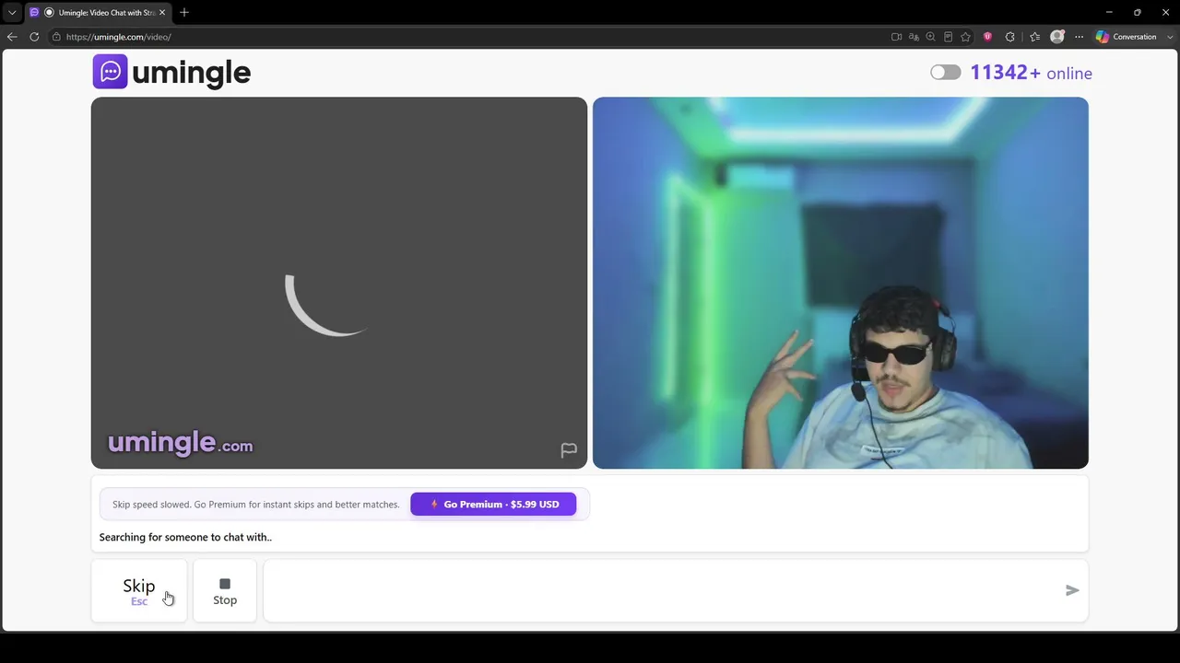Image resolution: width=1180 pixels, height=663 pixels.
Task: Click the 11342+ online counter text
Action: 1031,73
